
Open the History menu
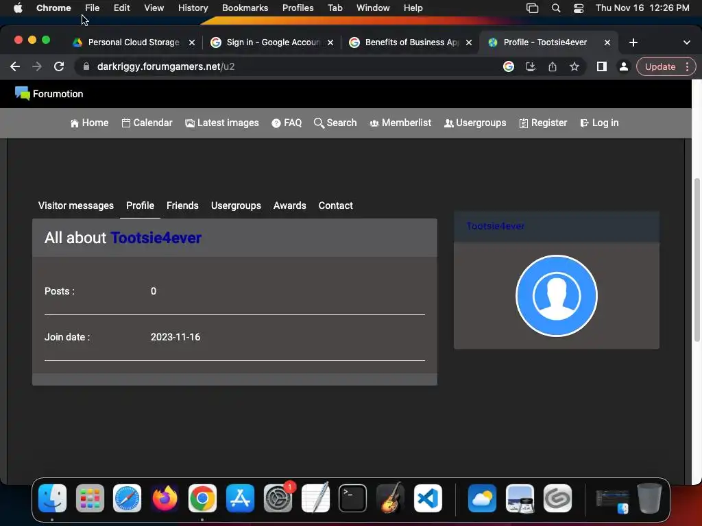click(x=193, y=8)
